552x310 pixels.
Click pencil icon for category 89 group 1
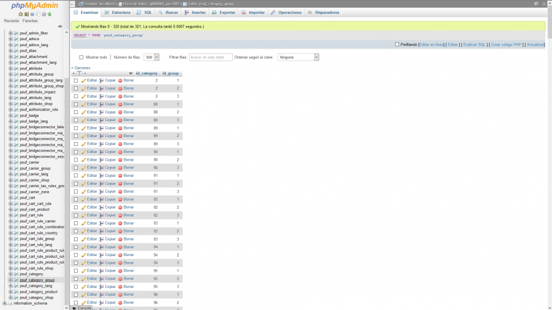point(84,128)
